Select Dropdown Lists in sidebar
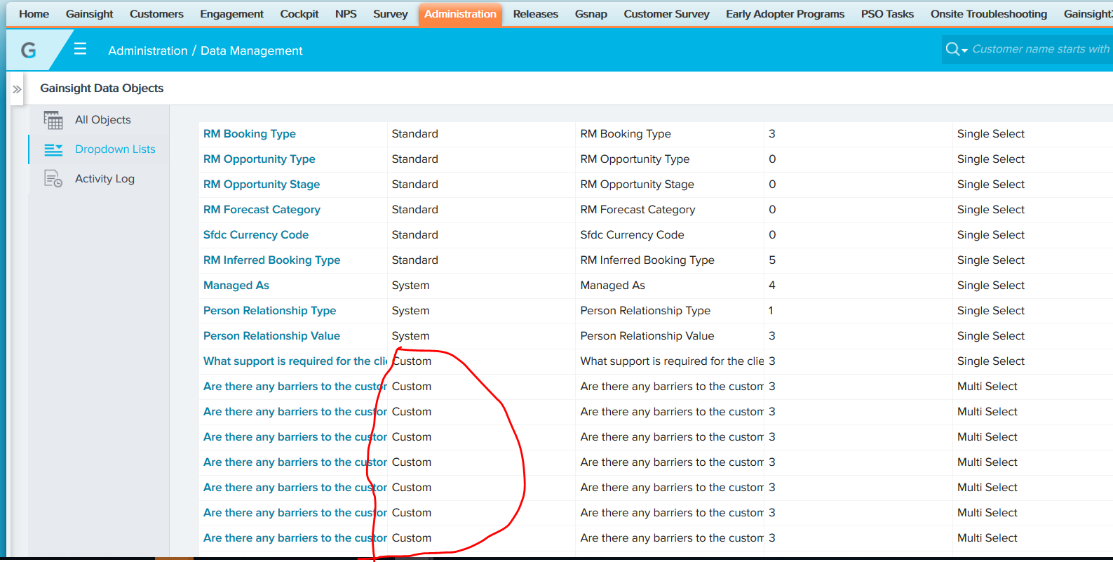The width and height of the screenshot is (1113, 562). [x=115, y=149]
